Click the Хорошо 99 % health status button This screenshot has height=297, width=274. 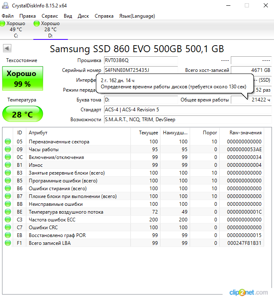22,79
